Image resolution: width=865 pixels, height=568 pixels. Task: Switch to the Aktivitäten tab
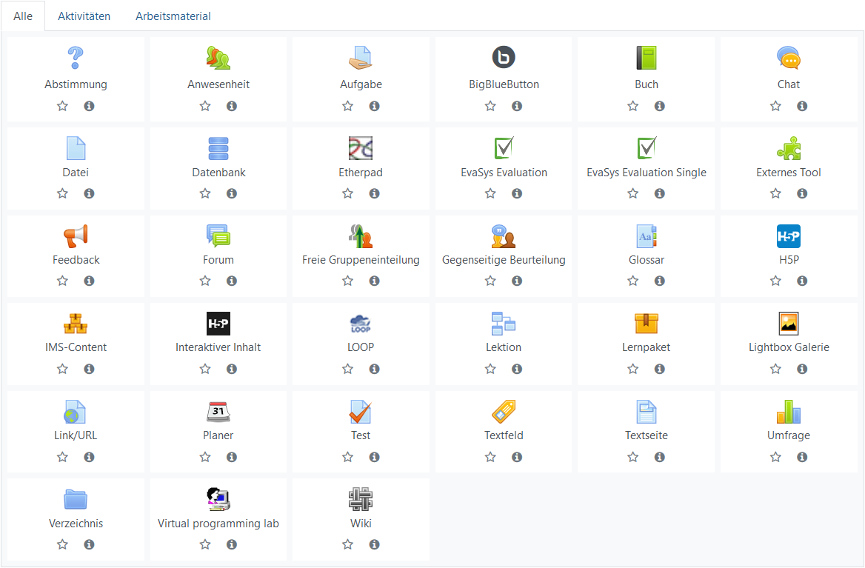coord(84,16)
